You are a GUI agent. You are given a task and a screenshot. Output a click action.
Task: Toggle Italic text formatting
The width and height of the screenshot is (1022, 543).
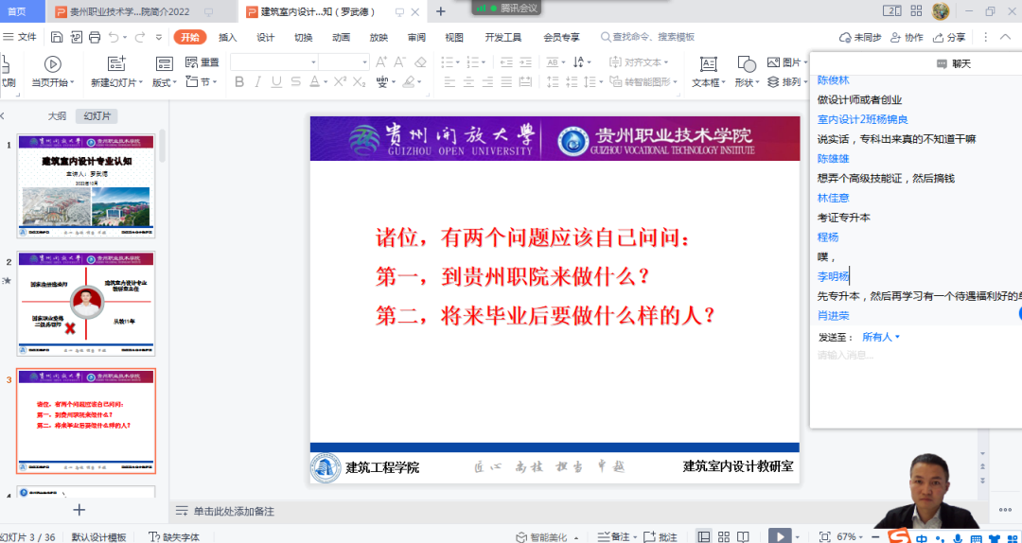258,82
